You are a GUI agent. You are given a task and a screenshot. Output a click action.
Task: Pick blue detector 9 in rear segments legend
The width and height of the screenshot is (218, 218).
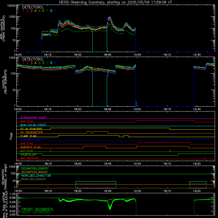point(55,63)
